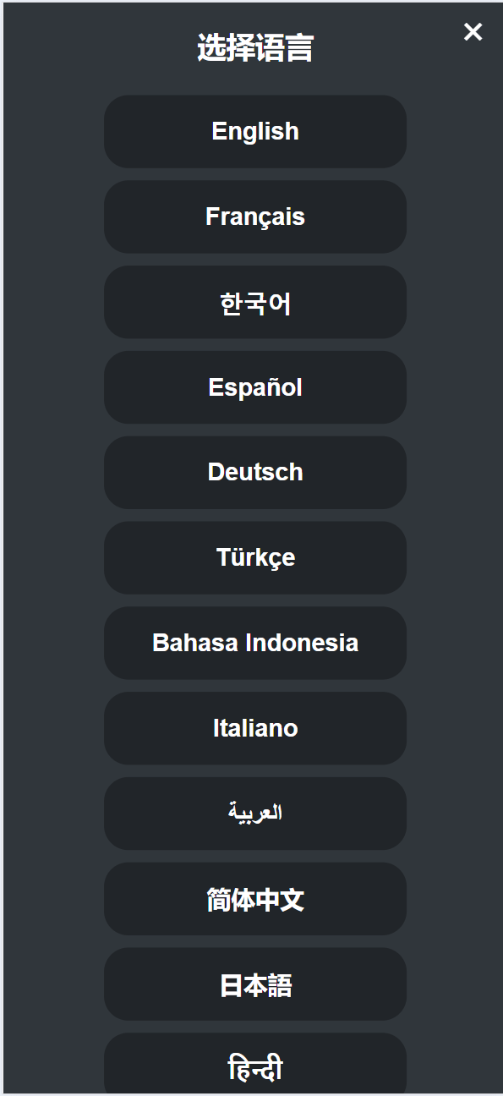503x1096 pixels.
Task: Switch the language to Italiano
Action: [x=255, y=728]
